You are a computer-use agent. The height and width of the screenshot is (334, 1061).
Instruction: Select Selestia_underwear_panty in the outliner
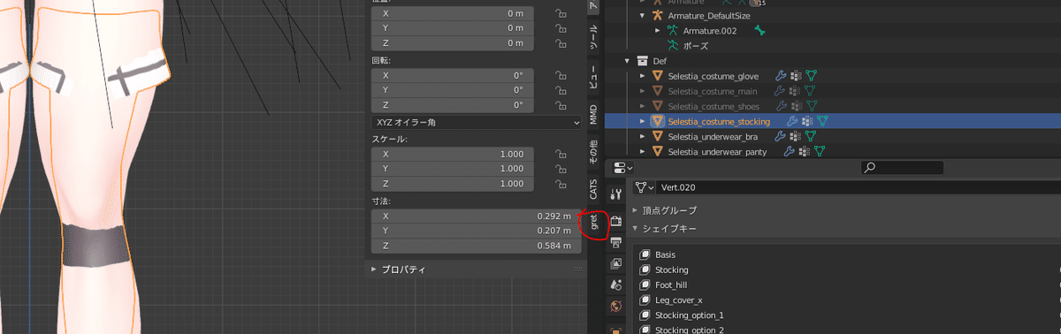(x=716, y=151)
